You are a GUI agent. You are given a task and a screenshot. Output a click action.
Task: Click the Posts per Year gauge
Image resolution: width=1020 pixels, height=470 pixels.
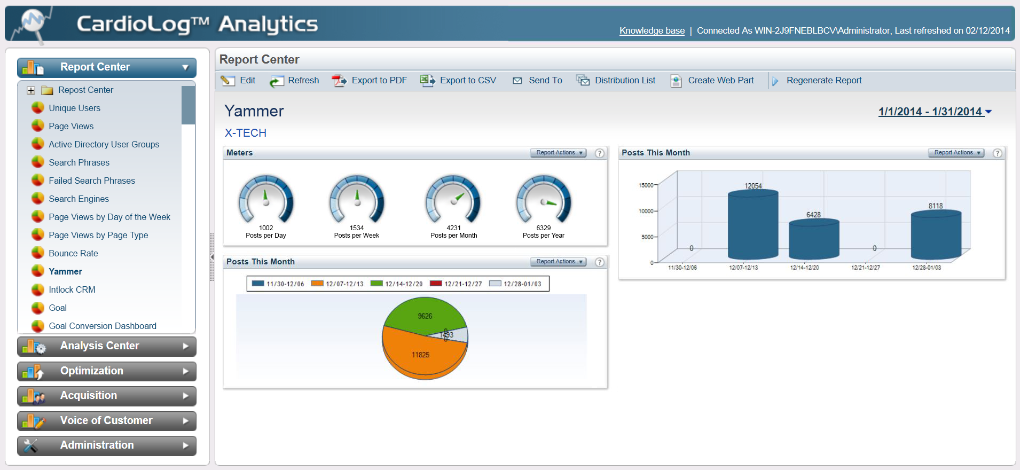point(544,200)
